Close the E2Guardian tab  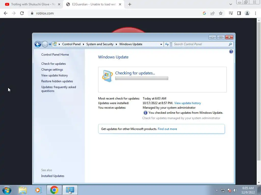(x=120, y=4)
